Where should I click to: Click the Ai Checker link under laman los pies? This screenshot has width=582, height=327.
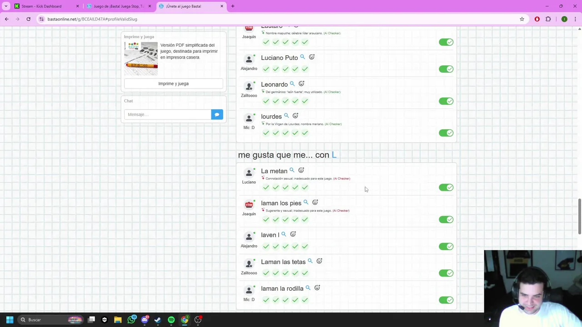341,211
